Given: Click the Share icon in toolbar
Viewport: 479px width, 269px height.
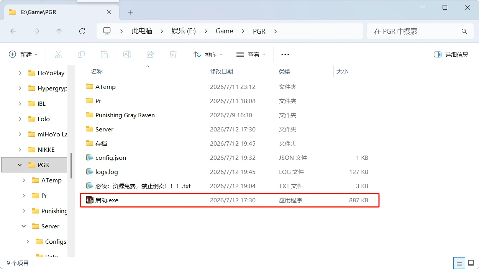Looking at the screenshot, I should click(x=150, y=54).
